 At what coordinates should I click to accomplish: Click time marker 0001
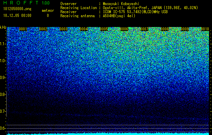click(23, 29)
